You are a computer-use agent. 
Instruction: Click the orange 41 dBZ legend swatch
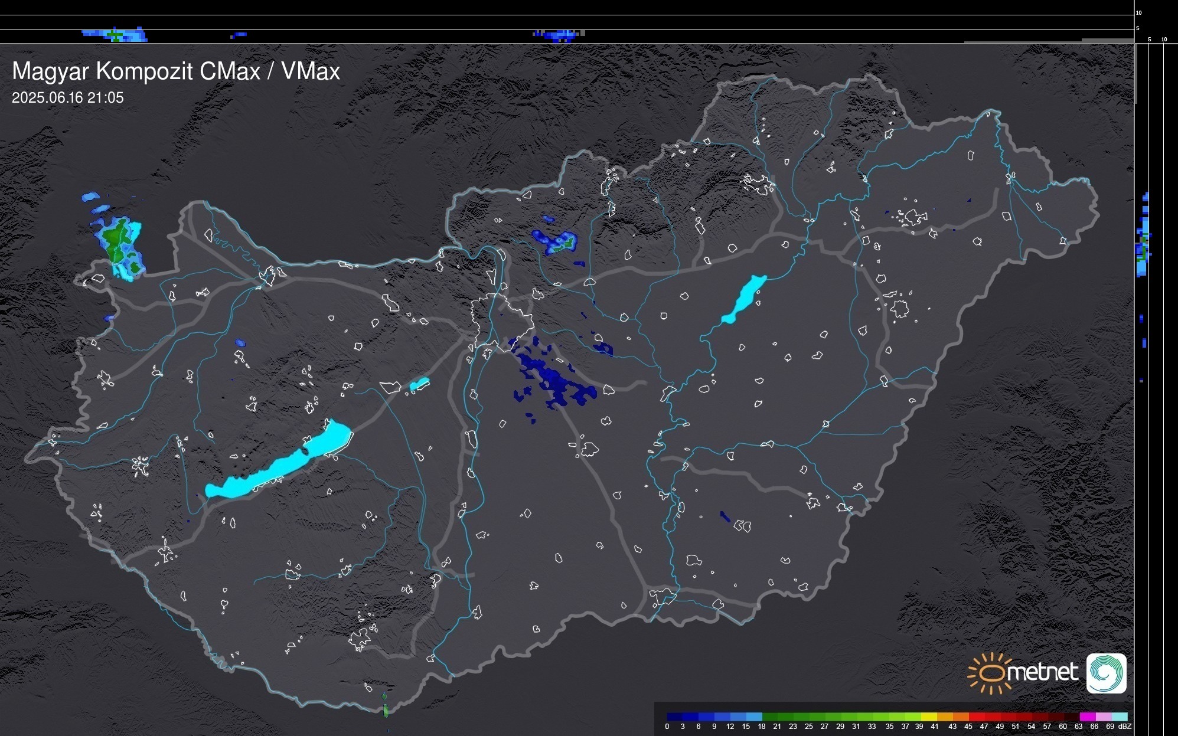pos(945,717)
